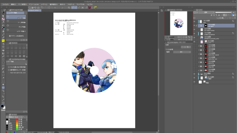Open the layer blend mode dropdown
The width and height of the screenshot is (237, 133).
207,12
